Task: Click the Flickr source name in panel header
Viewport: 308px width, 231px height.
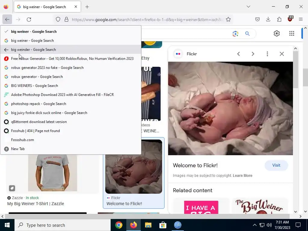Action: (x=192, y=54)
